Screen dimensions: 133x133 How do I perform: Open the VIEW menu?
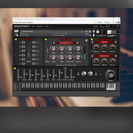tap(47, 26)
